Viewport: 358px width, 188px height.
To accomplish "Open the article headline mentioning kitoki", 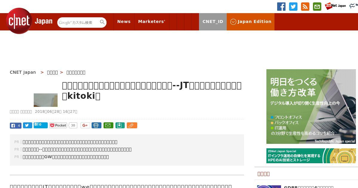I will point(152,90).
